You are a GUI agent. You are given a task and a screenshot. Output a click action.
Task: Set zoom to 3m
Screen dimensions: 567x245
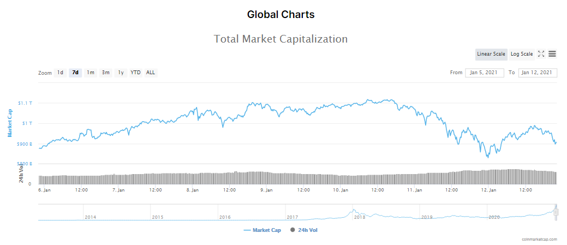point(106,73)
